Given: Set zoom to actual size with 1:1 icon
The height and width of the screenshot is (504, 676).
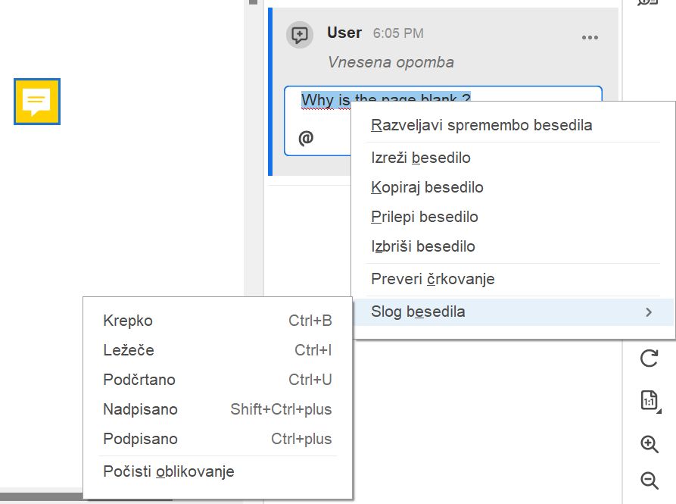Looking at the screenshot, I should 647,400.
